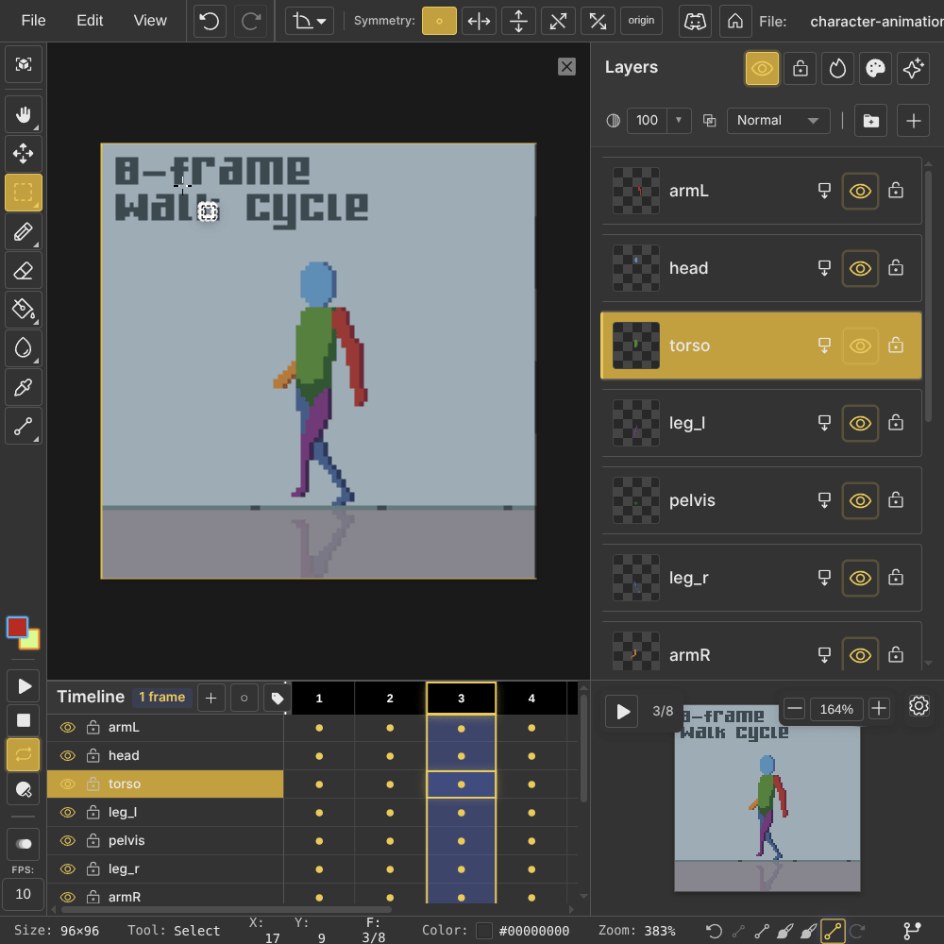Click merge-down icon on pelvis layer
This screenshot has width=944, height=944.
click(x=824, y=500)
